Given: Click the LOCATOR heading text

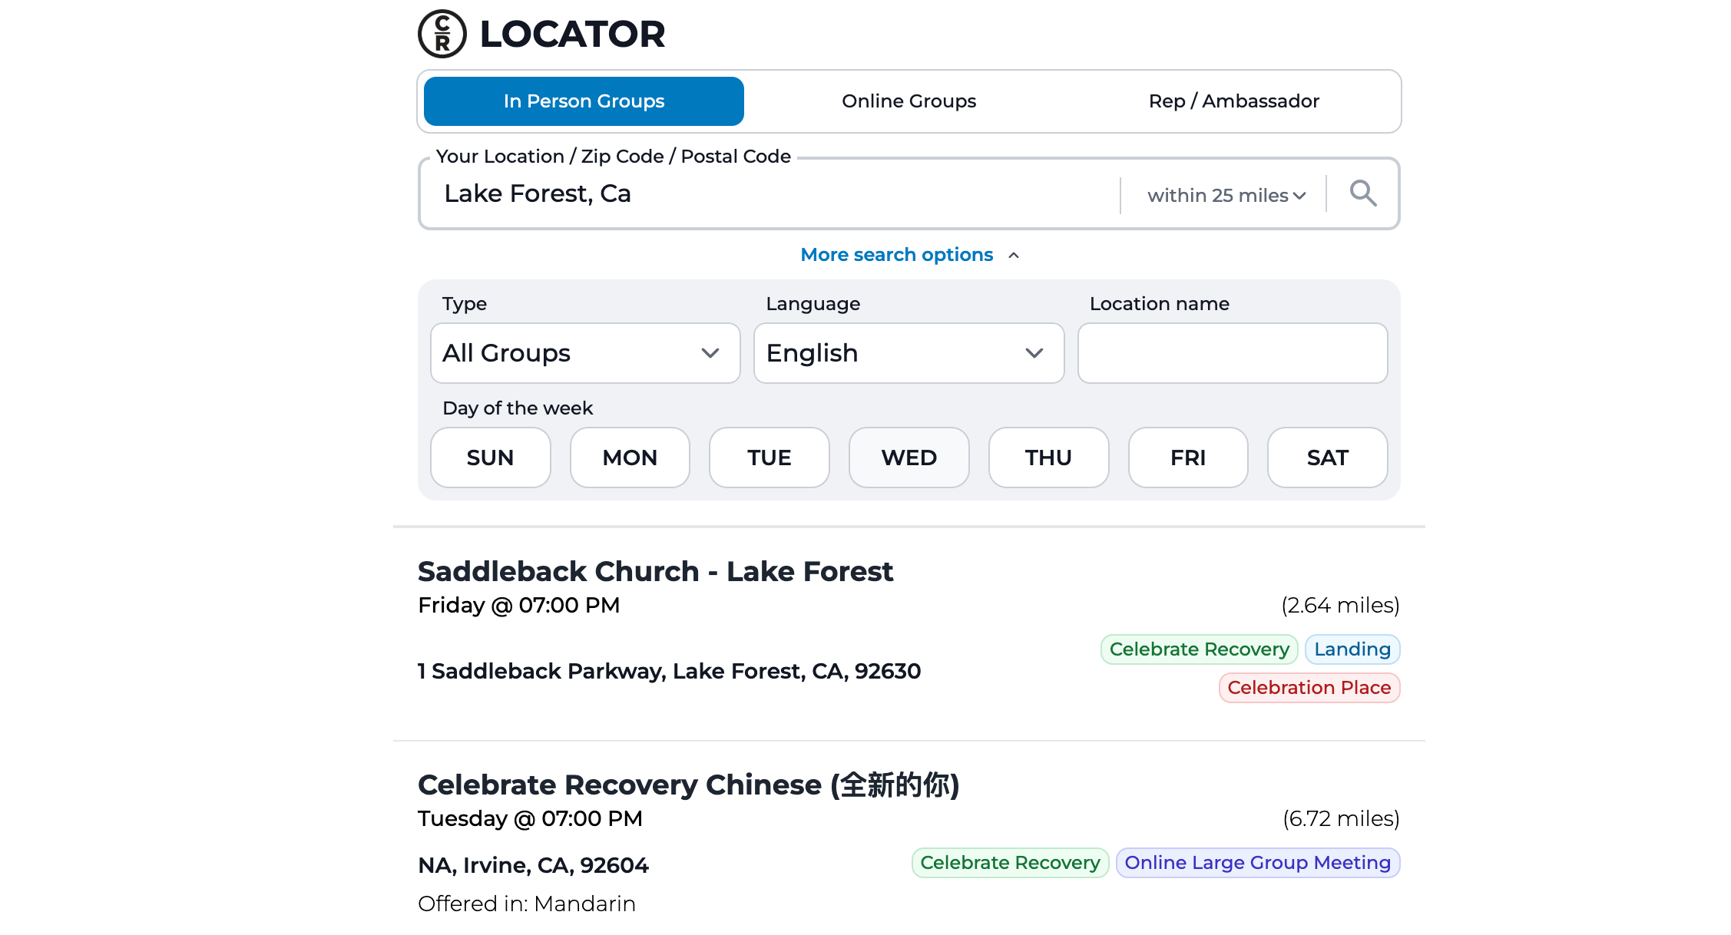Looking at the screenshot, I should [x=572, y=34].
